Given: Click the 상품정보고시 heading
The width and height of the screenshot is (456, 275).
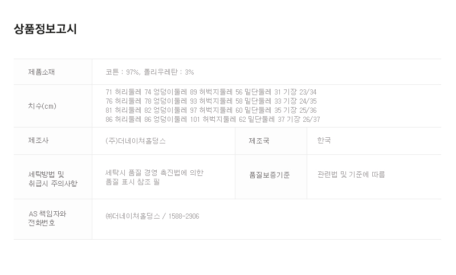Looking at the screenshot, I should 45,30.
